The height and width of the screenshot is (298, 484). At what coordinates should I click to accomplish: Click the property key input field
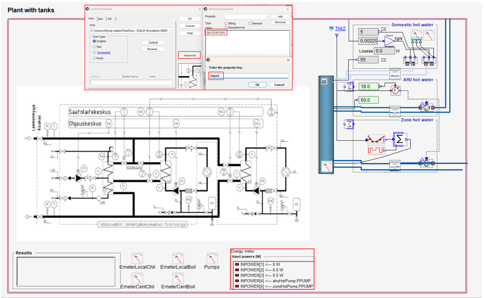coord(249,76)
